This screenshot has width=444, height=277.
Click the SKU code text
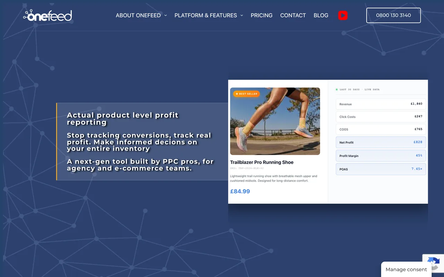point(247,168)
